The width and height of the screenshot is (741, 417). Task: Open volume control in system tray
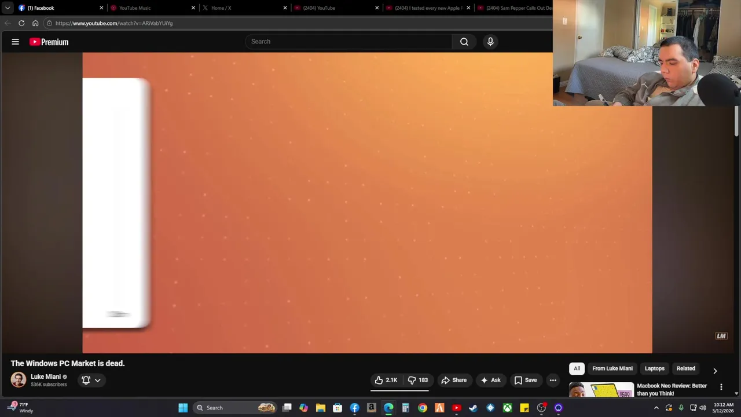tap(703, 408)
